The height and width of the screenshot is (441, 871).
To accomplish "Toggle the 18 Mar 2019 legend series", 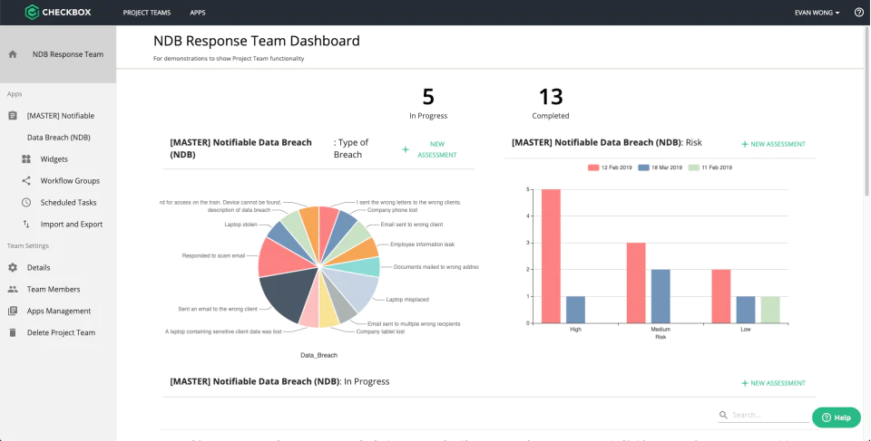I will pos(660,168).
